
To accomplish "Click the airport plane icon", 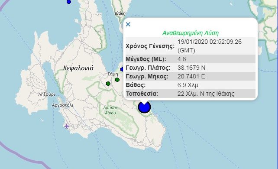I will pos(67,126).
